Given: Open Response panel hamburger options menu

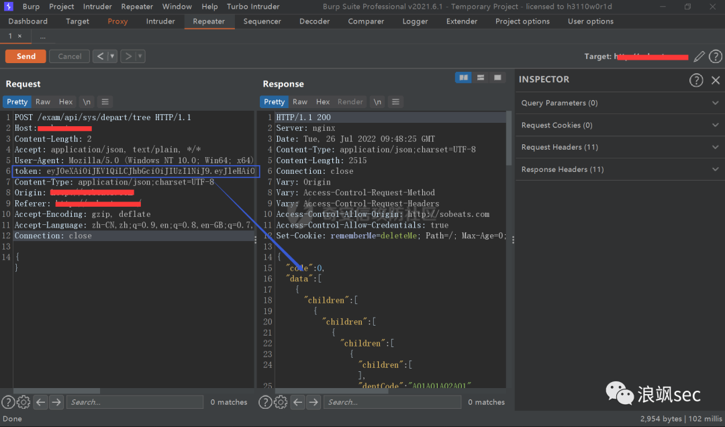Looking at the screenshot, I should click(x=395, y=102).
